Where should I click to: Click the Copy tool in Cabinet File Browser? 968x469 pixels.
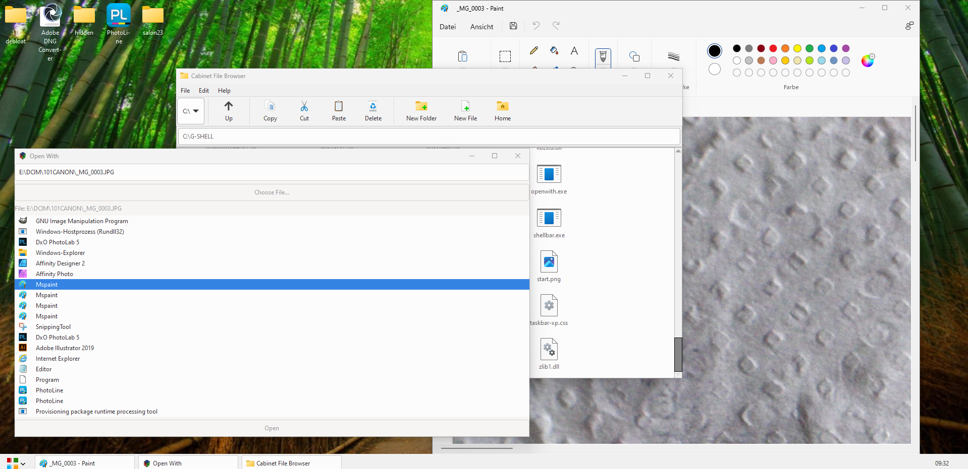tap(270, 111)
